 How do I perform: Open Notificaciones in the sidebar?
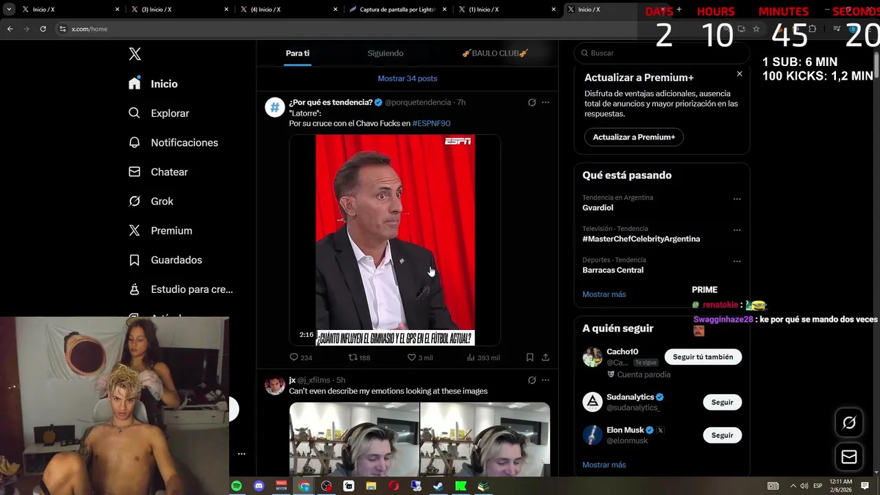pos(173,142)
